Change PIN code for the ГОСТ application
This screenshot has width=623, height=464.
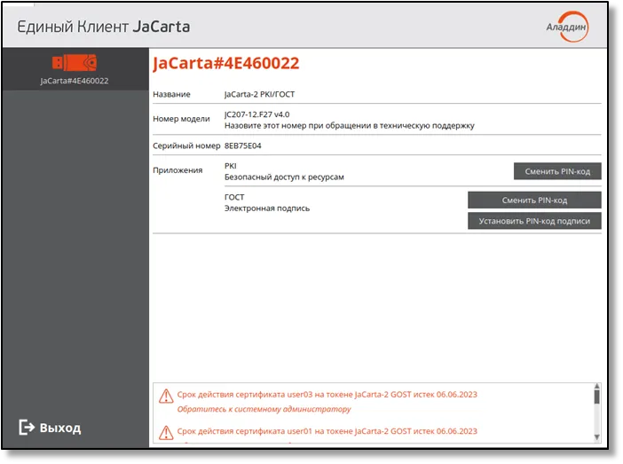click(534, 201)
